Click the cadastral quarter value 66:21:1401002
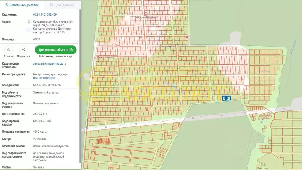The image size is (302, 170). pos(42,121)
